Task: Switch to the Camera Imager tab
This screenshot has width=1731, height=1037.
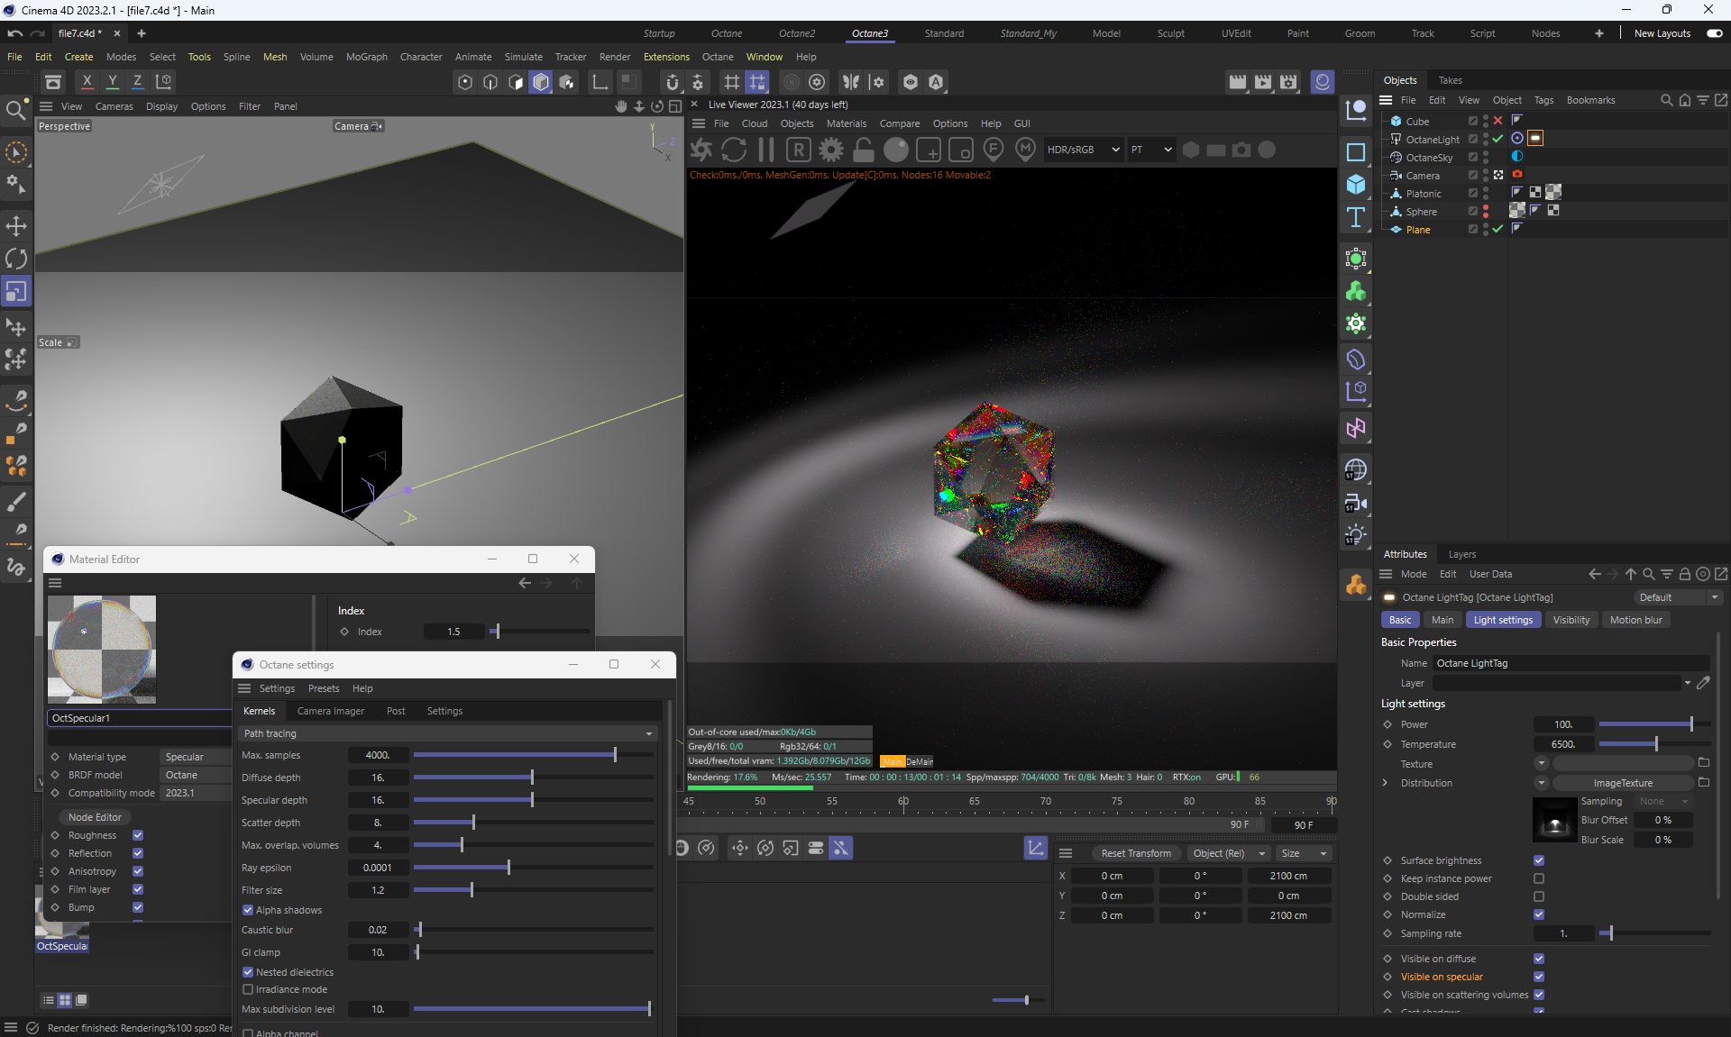Action: pos(331,711)
